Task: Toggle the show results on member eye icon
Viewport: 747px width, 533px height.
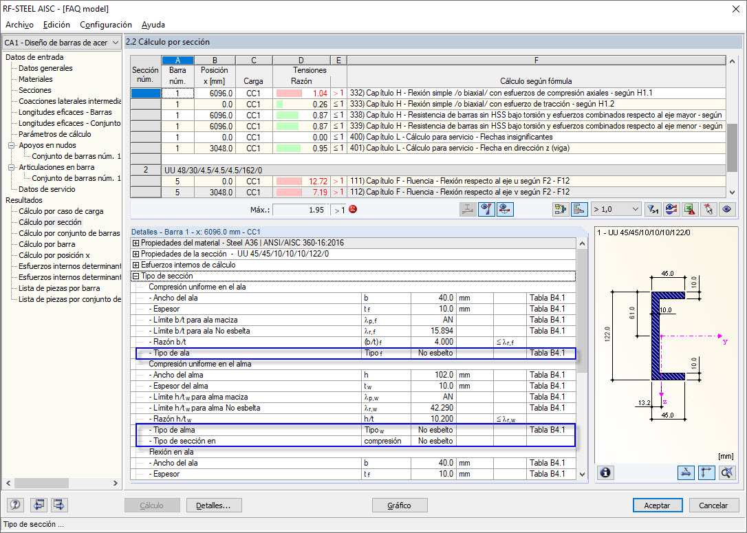Action: coord(505,210)
